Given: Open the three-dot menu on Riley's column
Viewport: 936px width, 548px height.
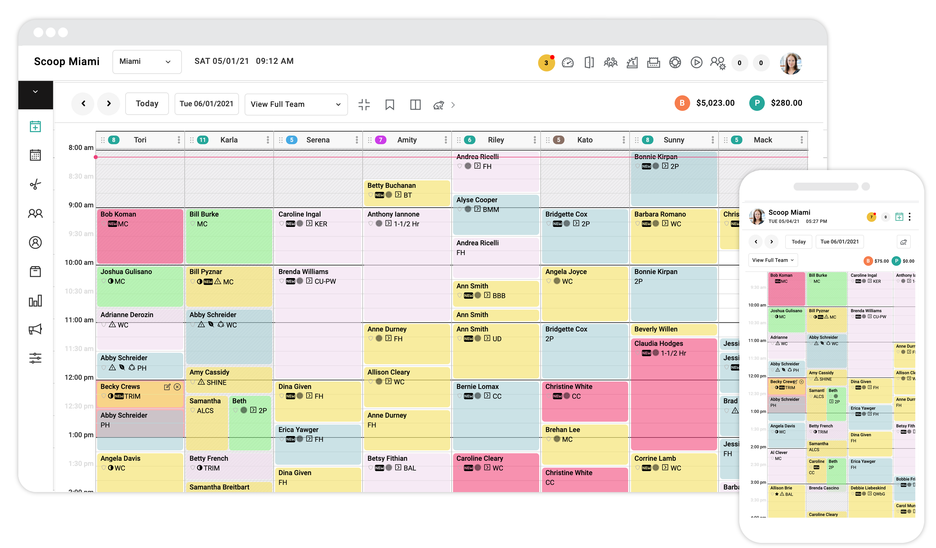Looking at the screenshot, I should point(535,140).
